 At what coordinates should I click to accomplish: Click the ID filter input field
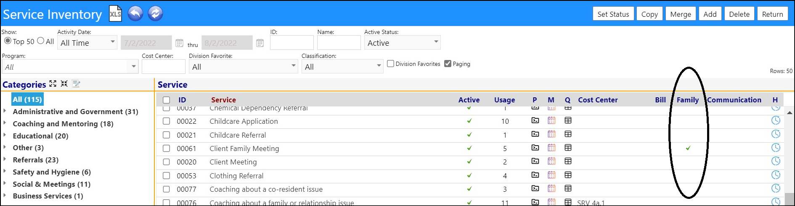tap(291, 42)
